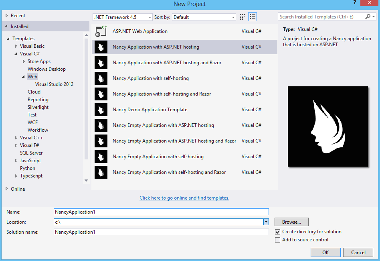Click the search magnifier icon
This screenshot has width=380, height=261.
click(x=368, y=17)
